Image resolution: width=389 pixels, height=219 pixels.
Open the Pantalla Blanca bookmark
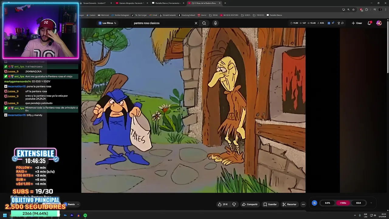pyautogui.click(x=274, y=15)
